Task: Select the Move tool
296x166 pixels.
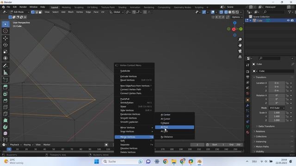Action: click(5, 38)
